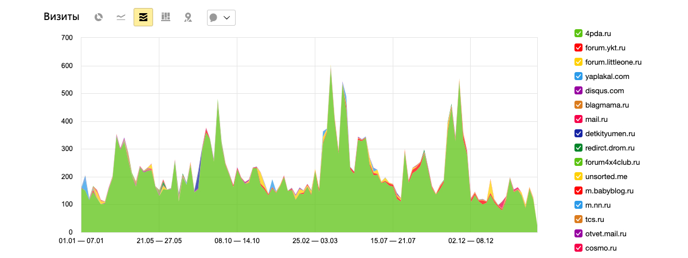The height and width of the screenshot is (258, 688).
Task: Click the unsorted.me legend label
Action: (x=607, y=177)
